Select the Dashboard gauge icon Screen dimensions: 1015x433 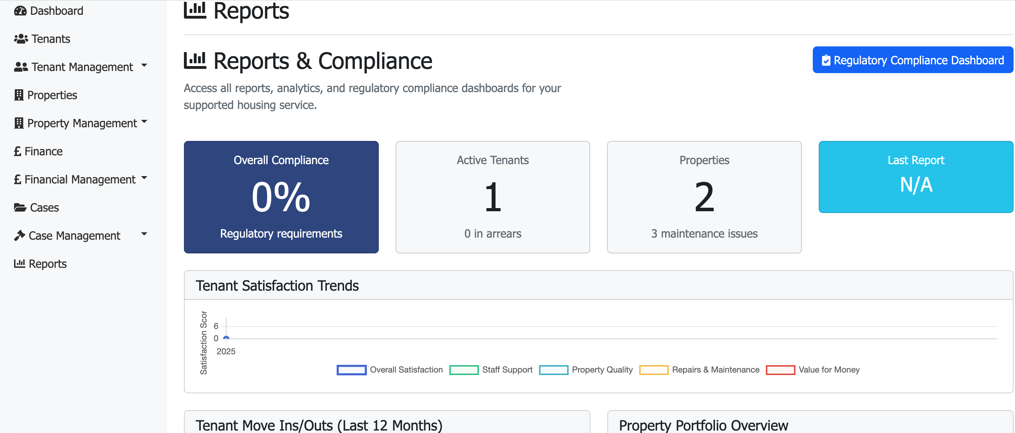click(x=20, y=11)
